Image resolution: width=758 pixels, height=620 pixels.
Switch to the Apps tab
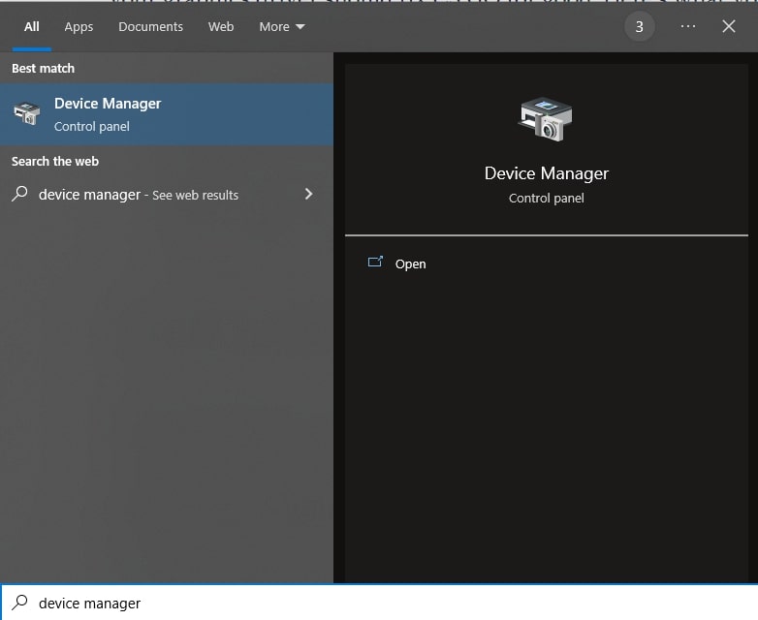[79, 27]
